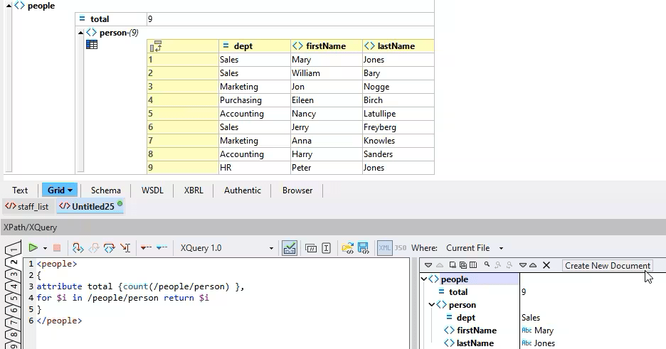The image size is (666, 349).
Task: Toggle the JSON mode button
Action: point(400,248)
